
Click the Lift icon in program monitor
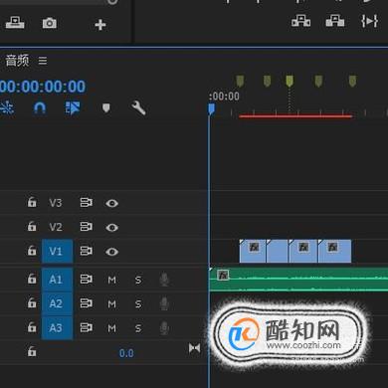coord(301,21)
